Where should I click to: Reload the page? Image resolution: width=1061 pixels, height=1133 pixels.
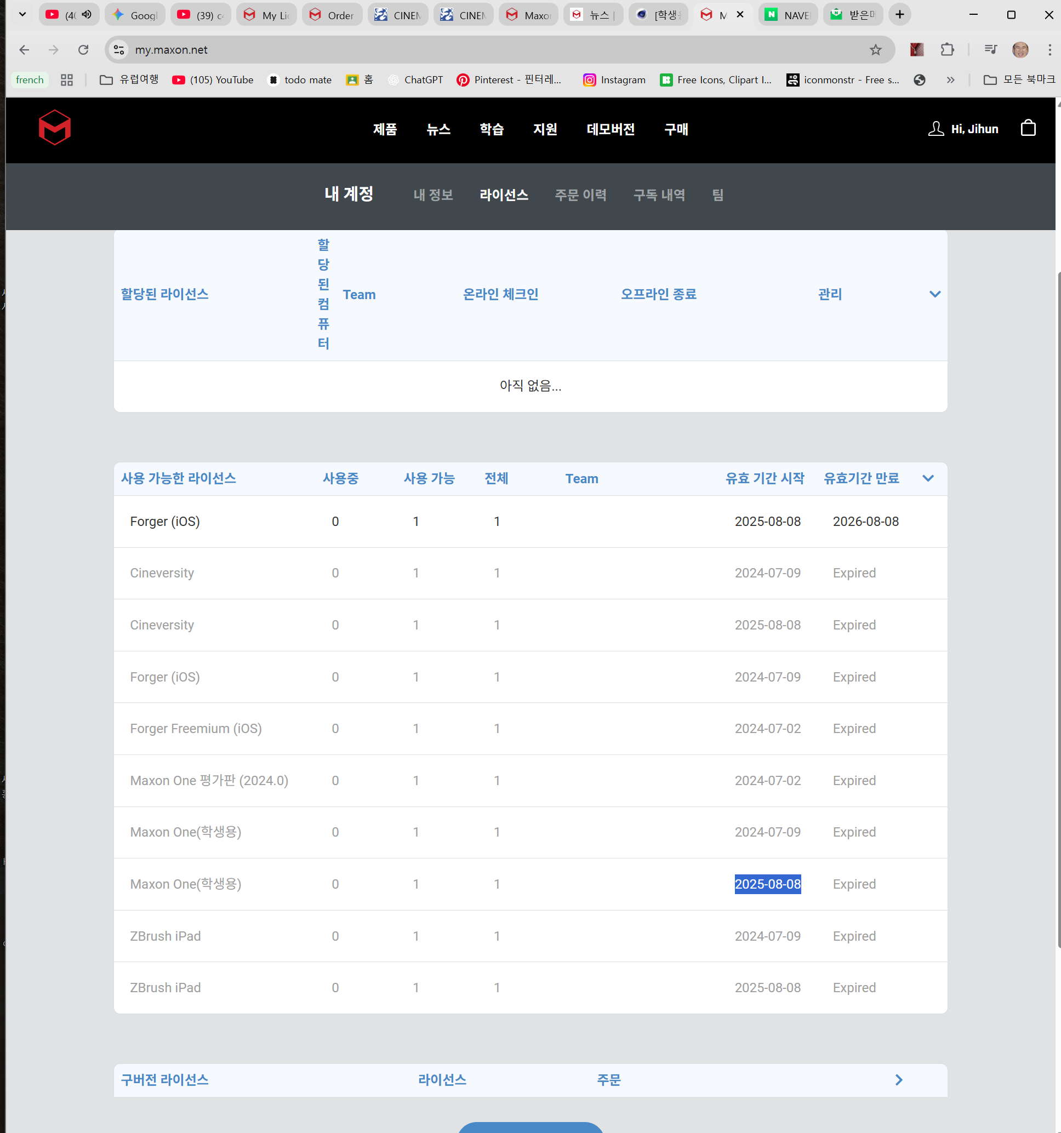click(83, 50)
